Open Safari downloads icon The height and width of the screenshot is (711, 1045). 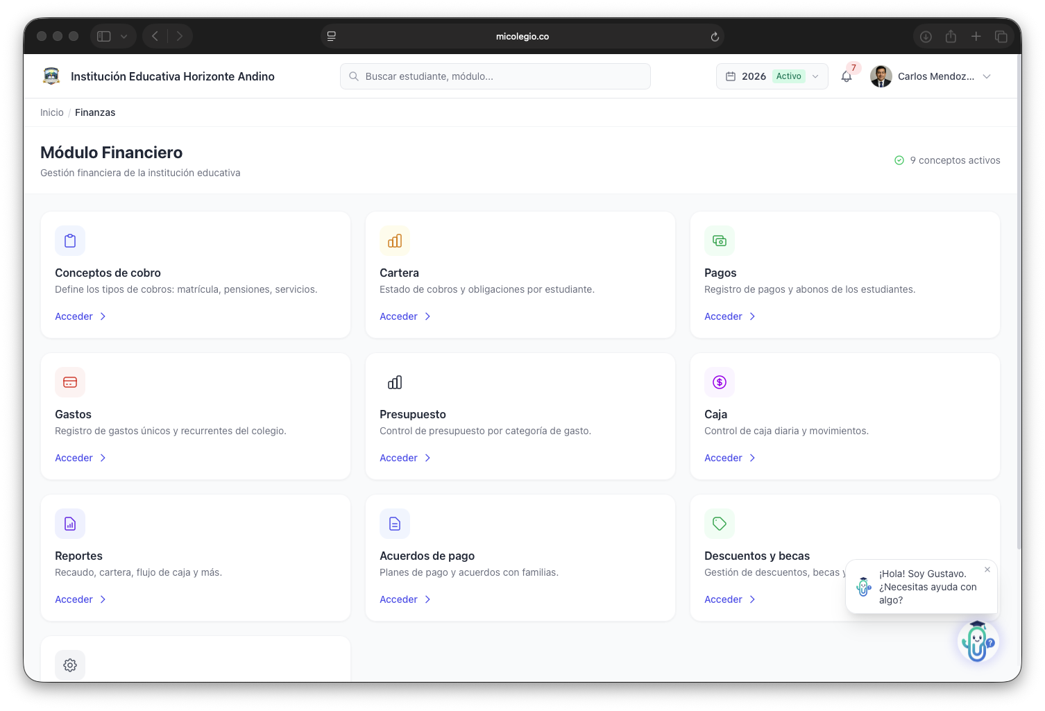click(x=926, y=37)
